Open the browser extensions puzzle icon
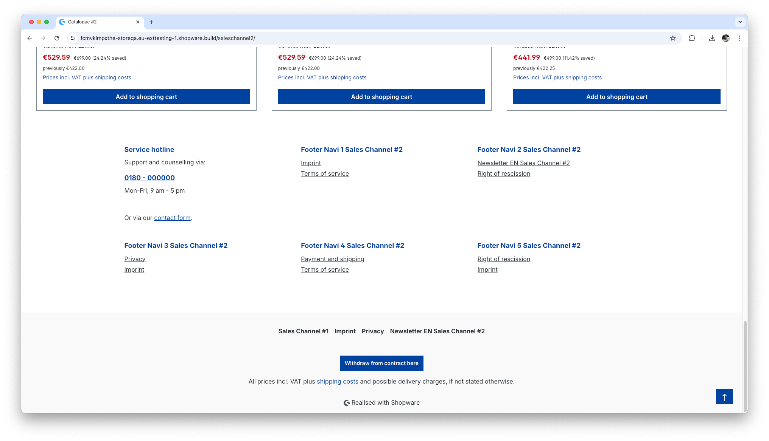The width and height of the screenshot is (769, 441). click(x=692, y=38)
